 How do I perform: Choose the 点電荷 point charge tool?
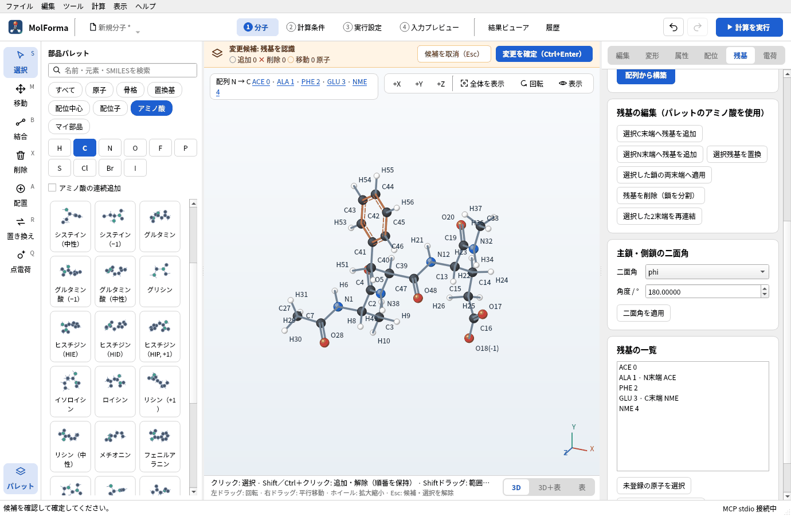(x=21, y=261)
